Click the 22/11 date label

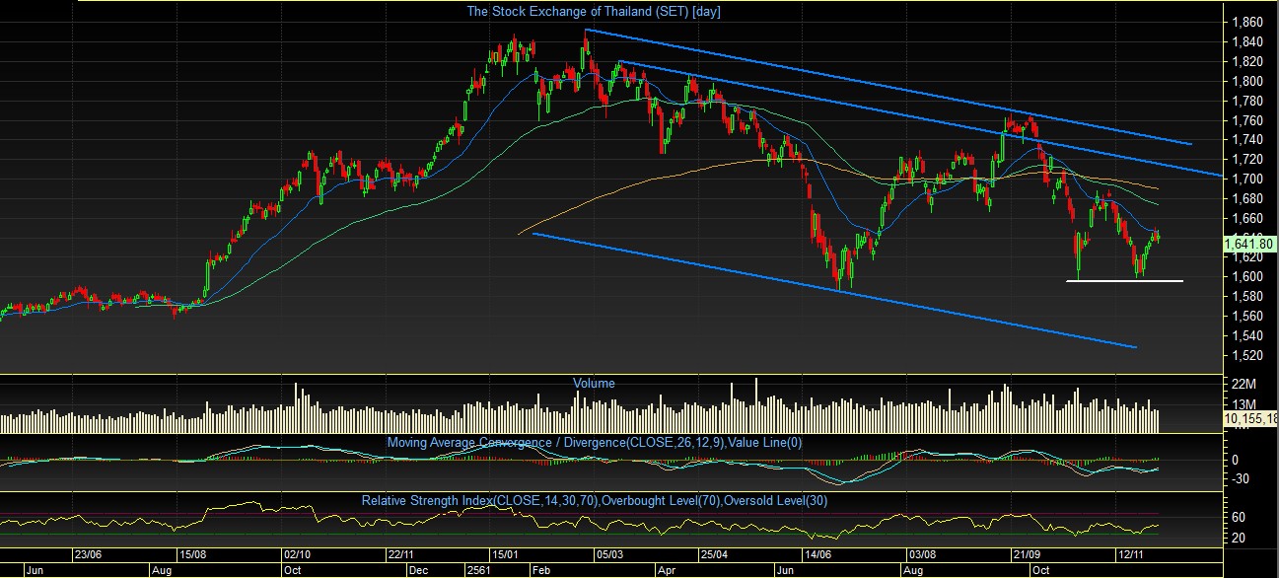(401, 556)
